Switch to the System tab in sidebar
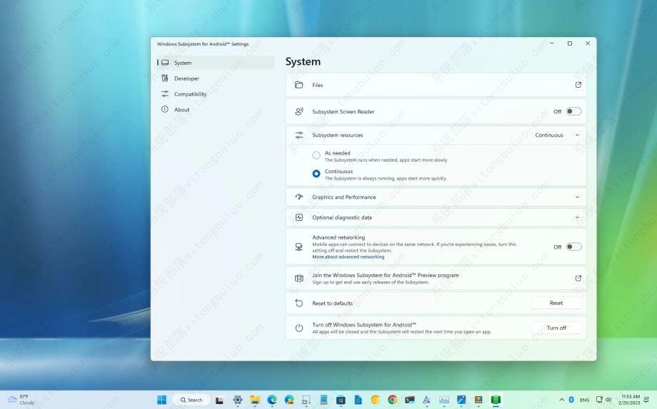Viewport: 657px width, 409px height. click(x=183, y=63)
